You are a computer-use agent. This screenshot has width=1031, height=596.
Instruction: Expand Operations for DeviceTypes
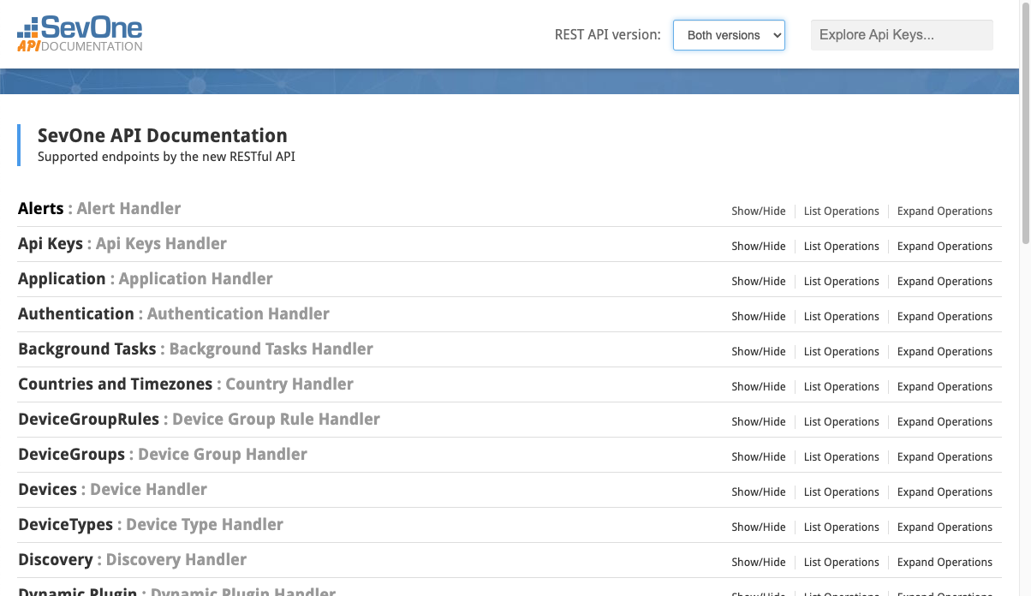pos(945,527)
